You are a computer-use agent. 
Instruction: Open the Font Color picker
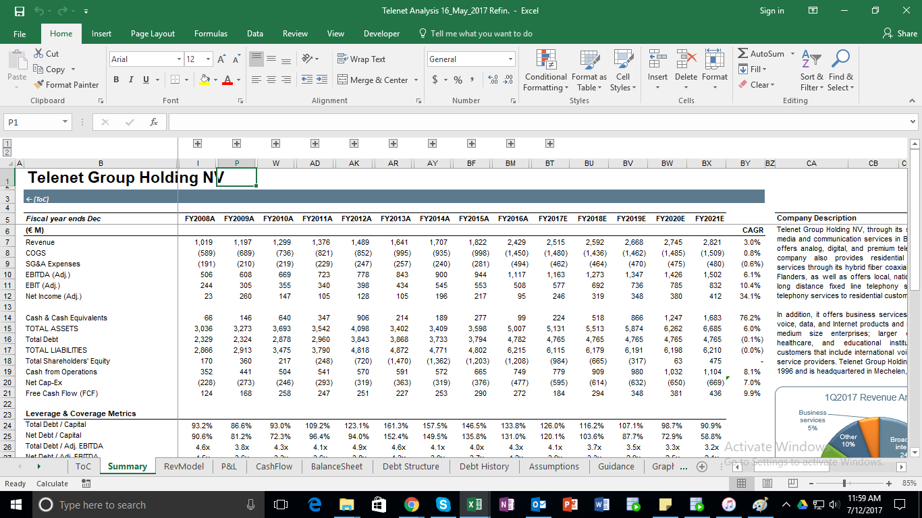coord(227,80)
